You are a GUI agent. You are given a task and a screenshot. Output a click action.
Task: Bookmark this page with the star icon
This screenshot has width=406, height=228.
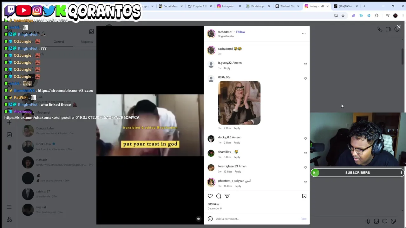[343, 16]
